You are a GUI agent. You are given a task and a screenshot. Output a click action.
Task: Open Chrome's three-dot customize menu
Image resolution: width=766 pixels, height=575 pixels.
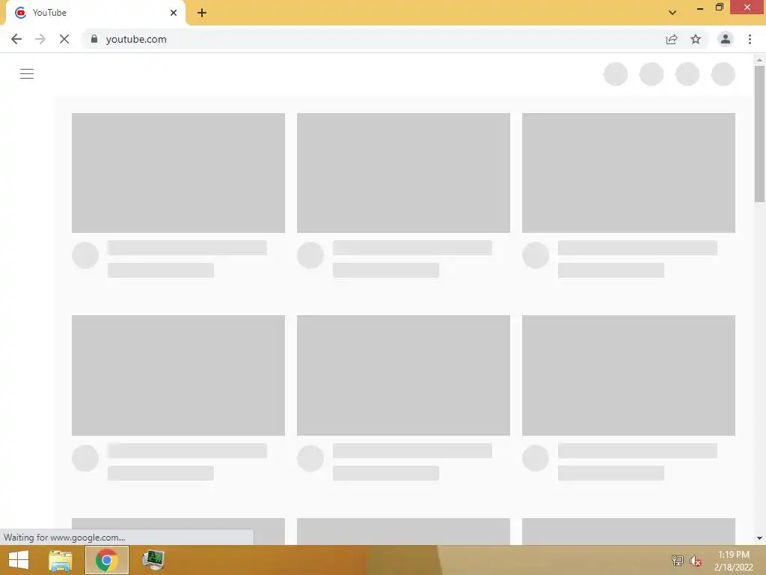[x=750, y=39]
